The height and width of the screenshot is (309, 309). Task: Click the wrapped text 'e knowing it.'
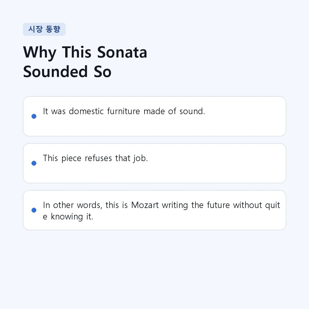(x=68, y=217)
